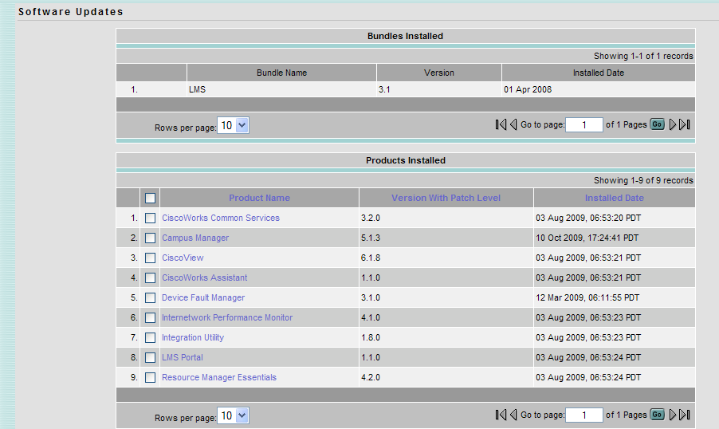Viewport: 719px width, 429px height.
Task: Open LMS Portal link
Action: [182, 357]
